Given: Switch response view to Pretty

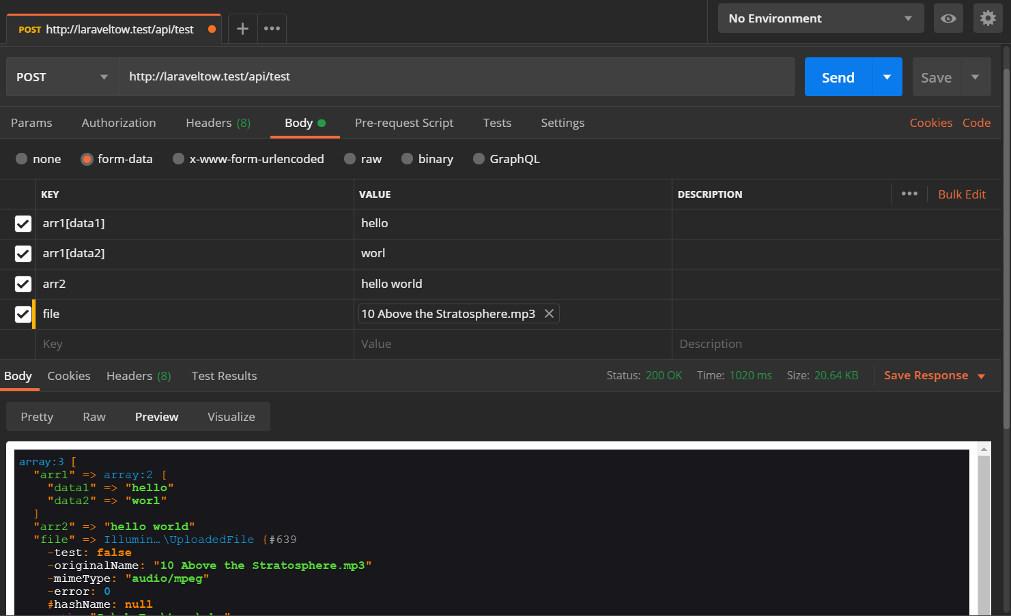Looking at the screenshot, I should (37, 417).
